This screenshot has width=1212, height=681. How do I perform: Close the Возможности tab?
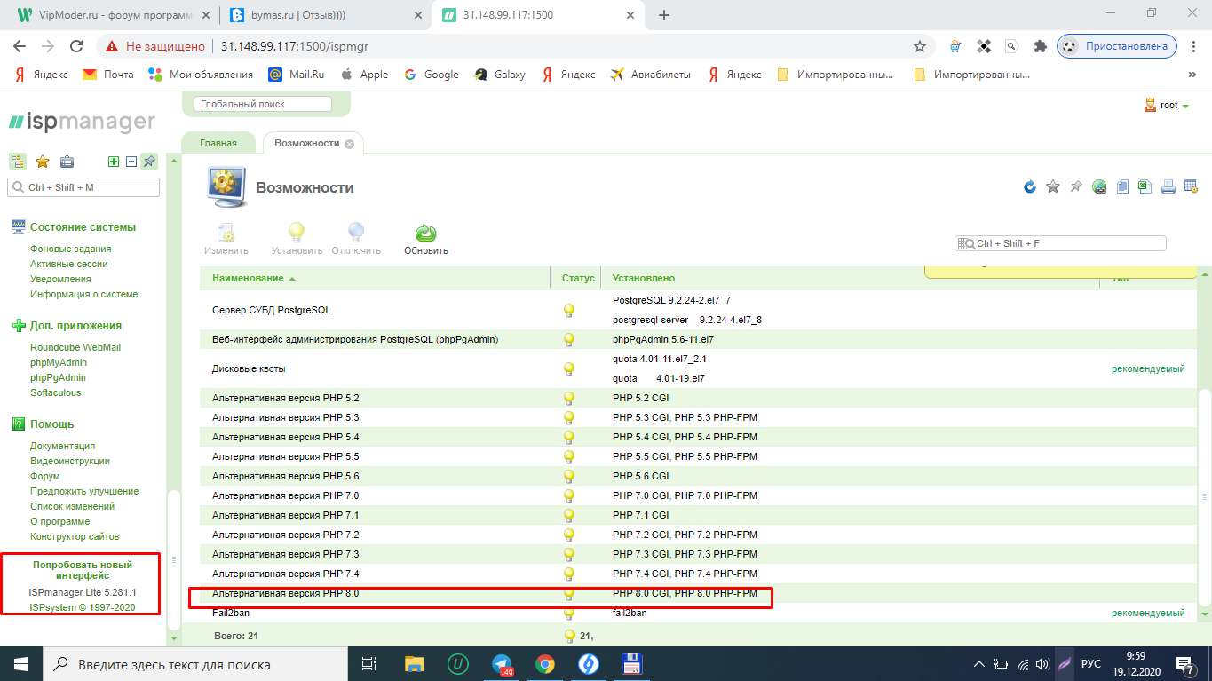pos(349,144)
